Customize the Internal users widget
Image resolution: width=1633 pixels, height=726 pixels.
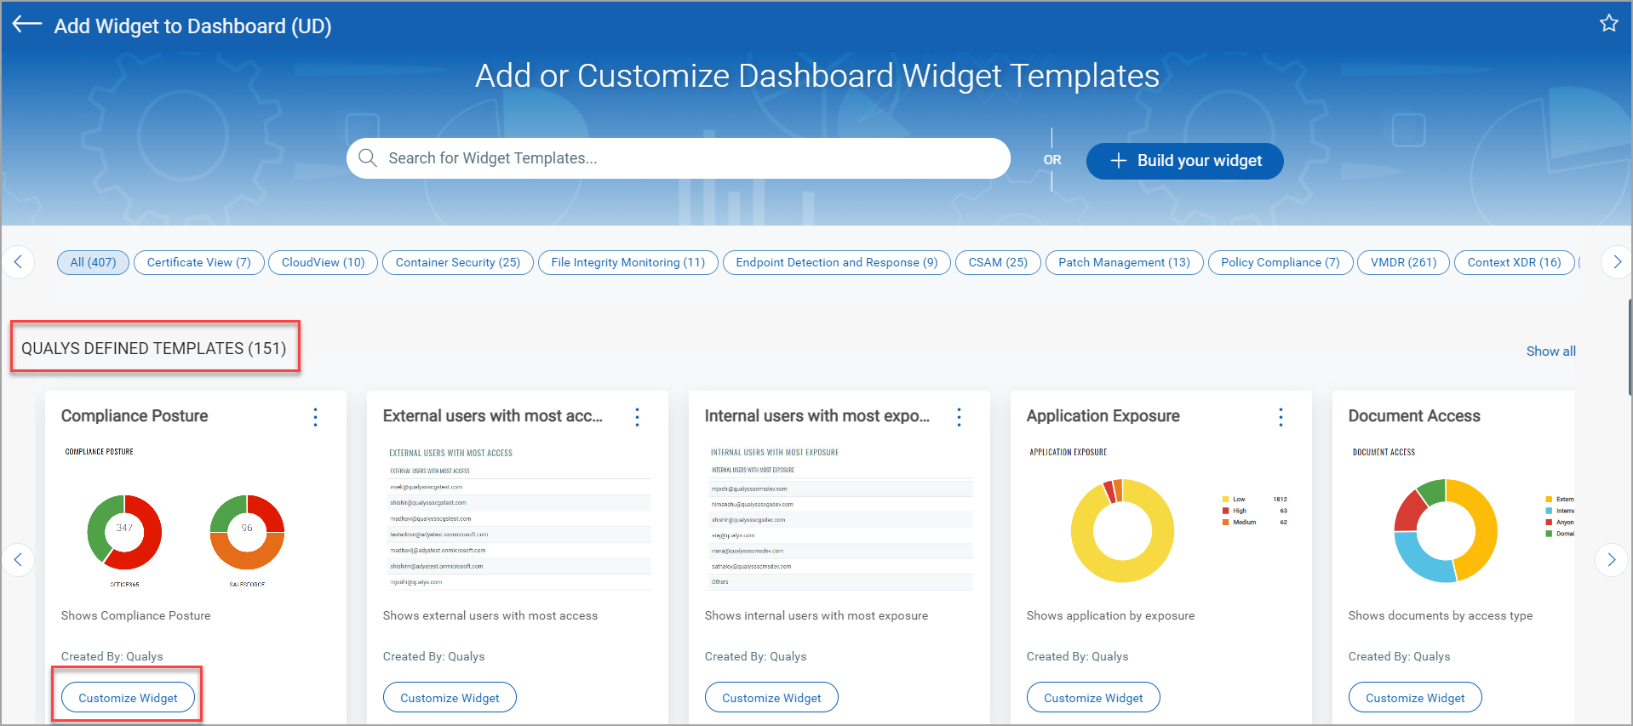coord(771,698)
